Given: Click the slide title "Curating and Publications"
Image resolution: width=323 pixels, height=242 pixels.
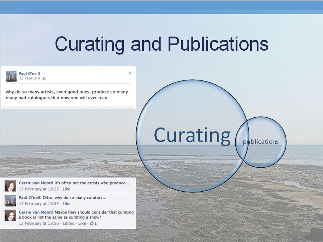Looking at the screenshot, I should (162, 44).
